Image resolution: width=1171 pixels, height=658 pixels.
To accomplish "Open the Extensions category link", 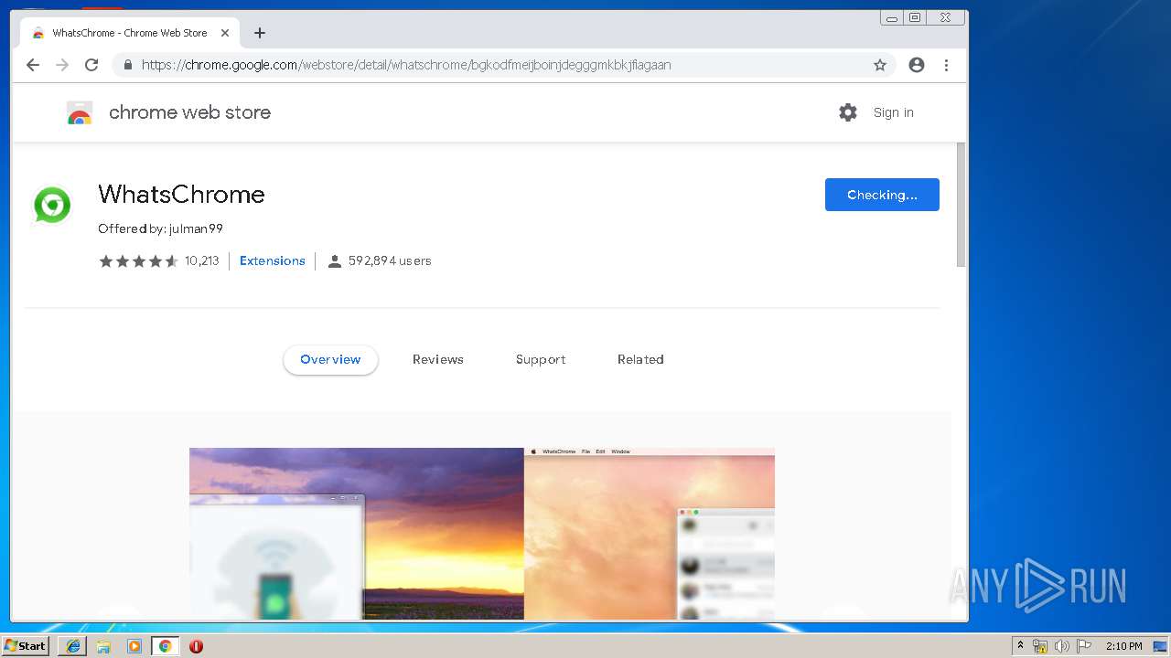I will point(272,260).
